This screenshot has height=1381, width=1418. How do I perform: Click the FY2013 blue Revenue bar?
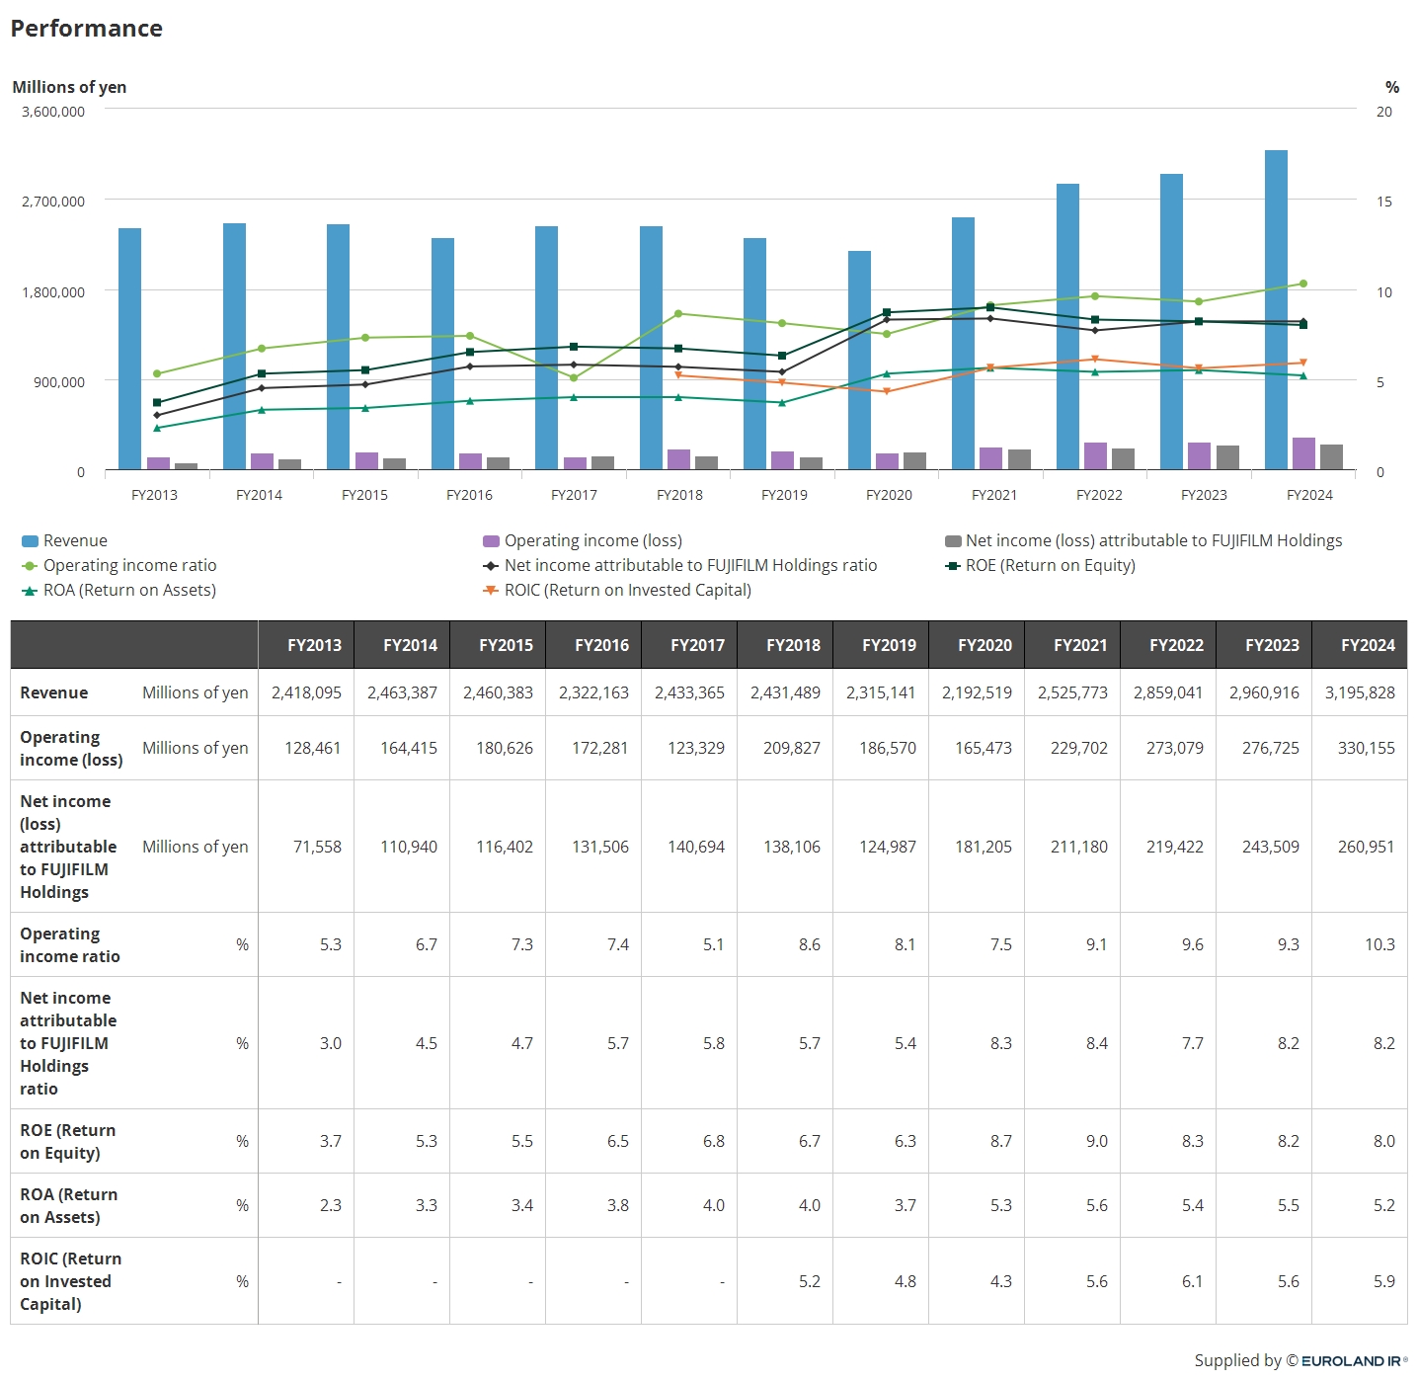[129, 348]
